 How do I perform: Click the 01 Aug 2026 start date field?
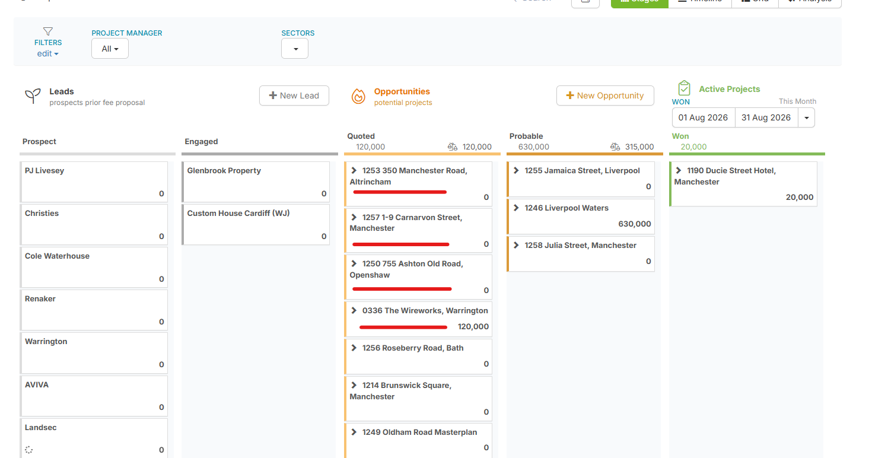coord(704,117)
